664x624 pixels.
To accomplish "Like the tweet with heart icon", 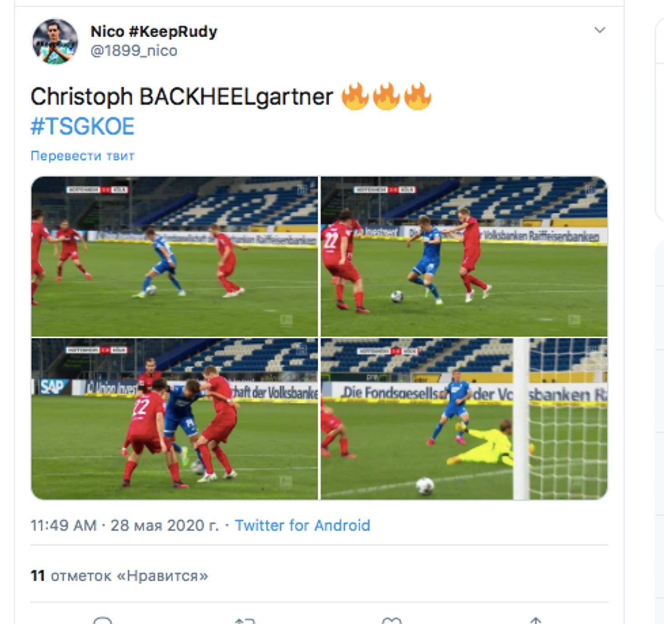I will point(392,621).
